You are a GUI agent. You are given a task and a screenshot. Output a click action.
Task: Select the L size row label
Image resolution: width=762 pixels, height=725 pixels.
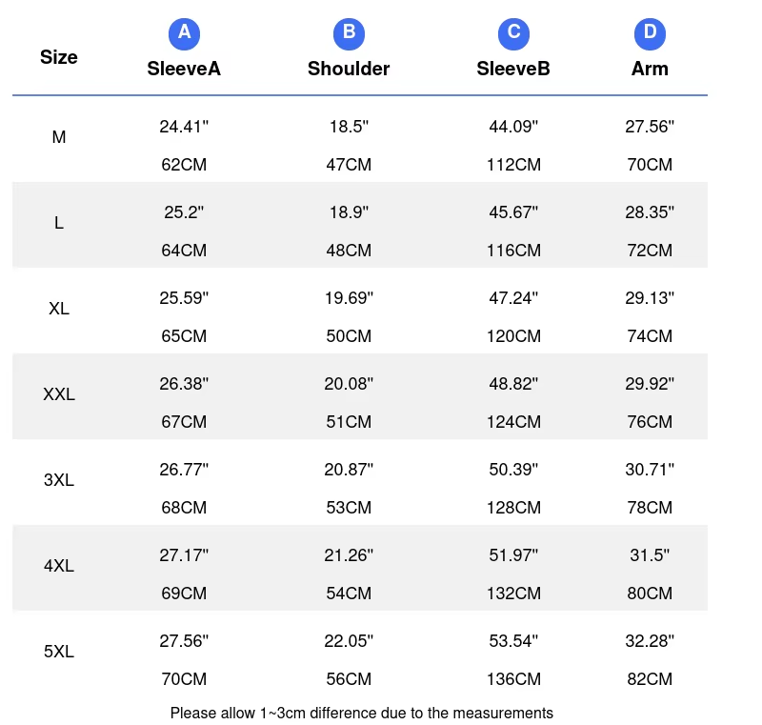(x=59, y=223)
